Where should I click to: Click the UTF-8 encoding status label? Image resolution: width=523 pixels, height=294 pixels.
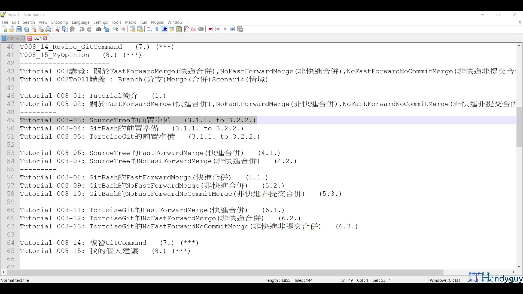click(x=473, y=280)
